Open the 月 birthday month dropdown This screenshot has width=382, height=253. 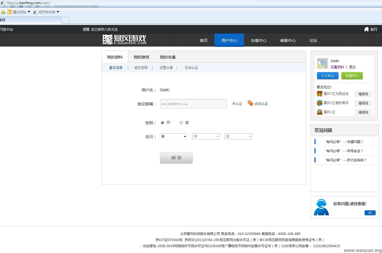[x=206, y=136]
